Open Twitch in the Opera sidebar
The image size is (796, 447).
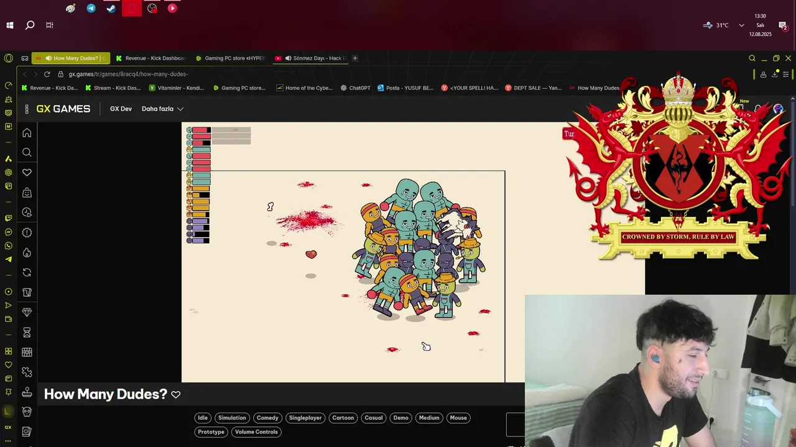click(8, 218)
